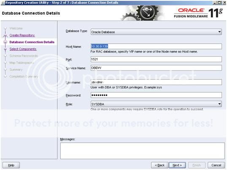Maximize the Repository Creation Utility window
Image resolution: width=227 pixels, height=170 pixels.
[219, 3]
